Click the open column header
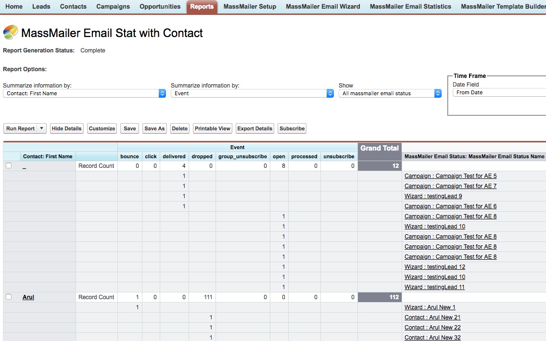Viewport: 546px width, 341px height. (279, 156)
